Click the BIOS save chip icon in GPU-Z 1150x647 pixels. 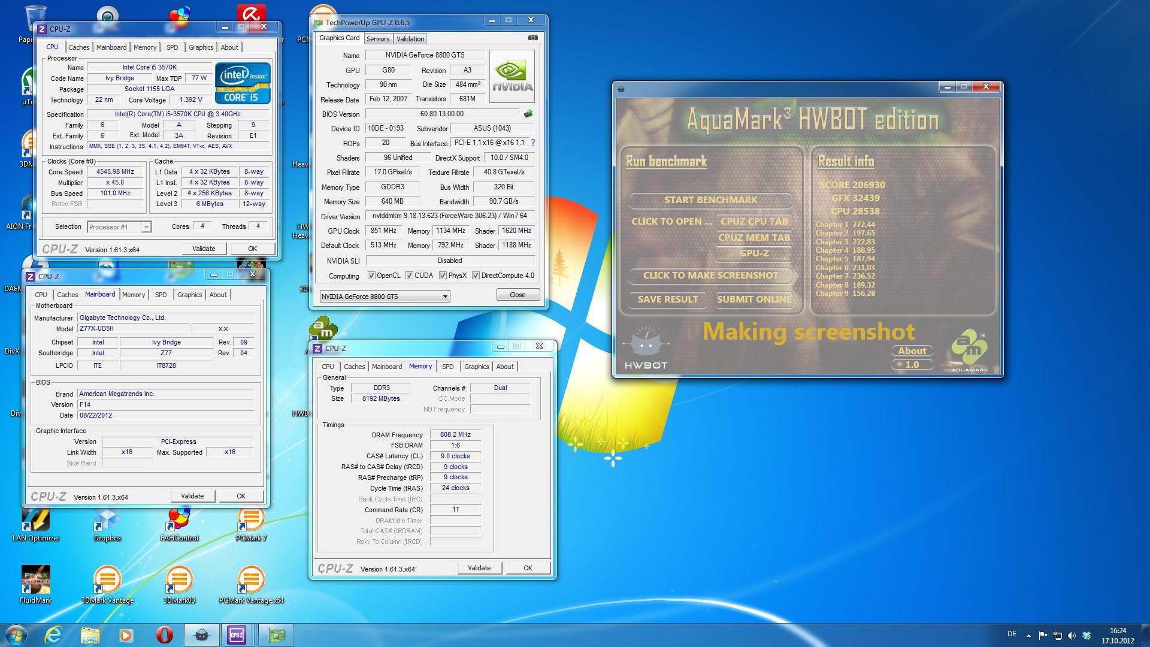click(528, 114)
